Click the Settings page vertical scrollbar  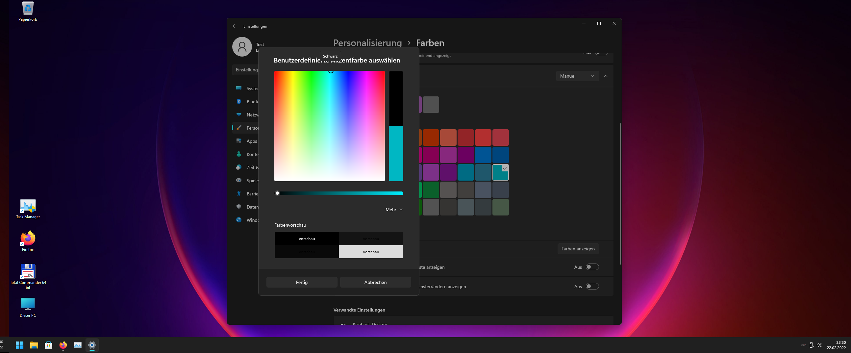click(620, 193)
